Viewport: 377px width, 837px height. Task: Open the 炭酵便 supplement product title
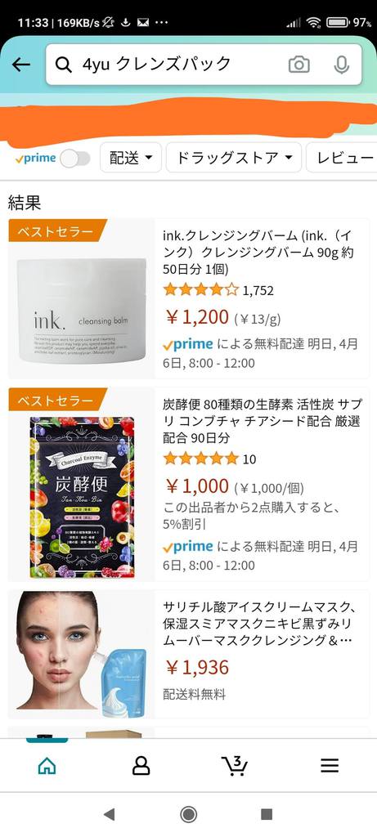(261, 421)
